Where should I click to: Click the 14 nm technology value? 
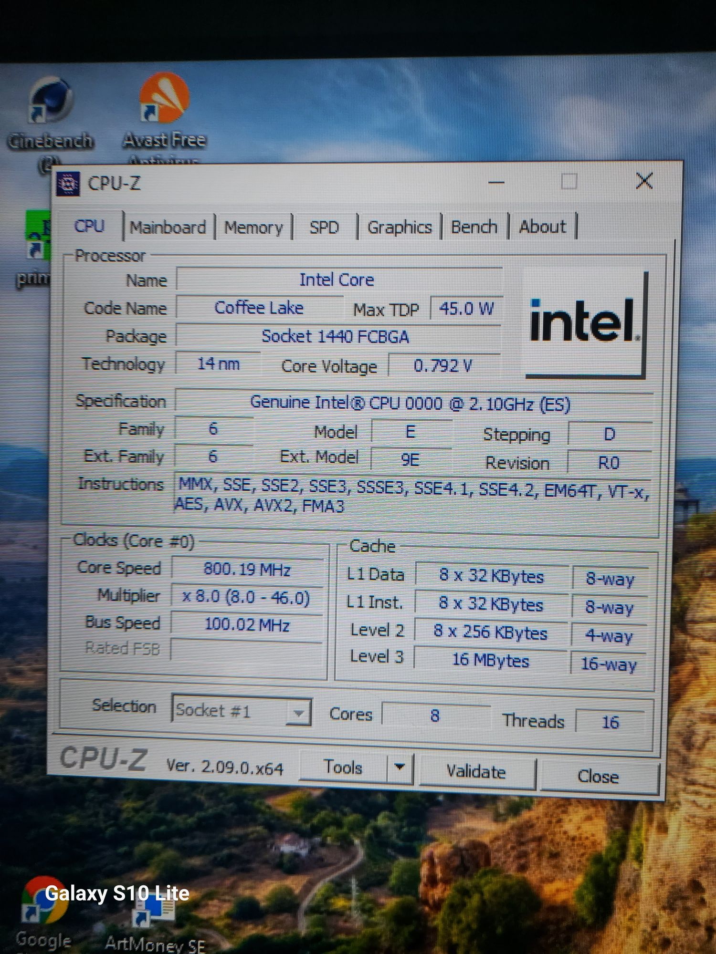(218, 364)
